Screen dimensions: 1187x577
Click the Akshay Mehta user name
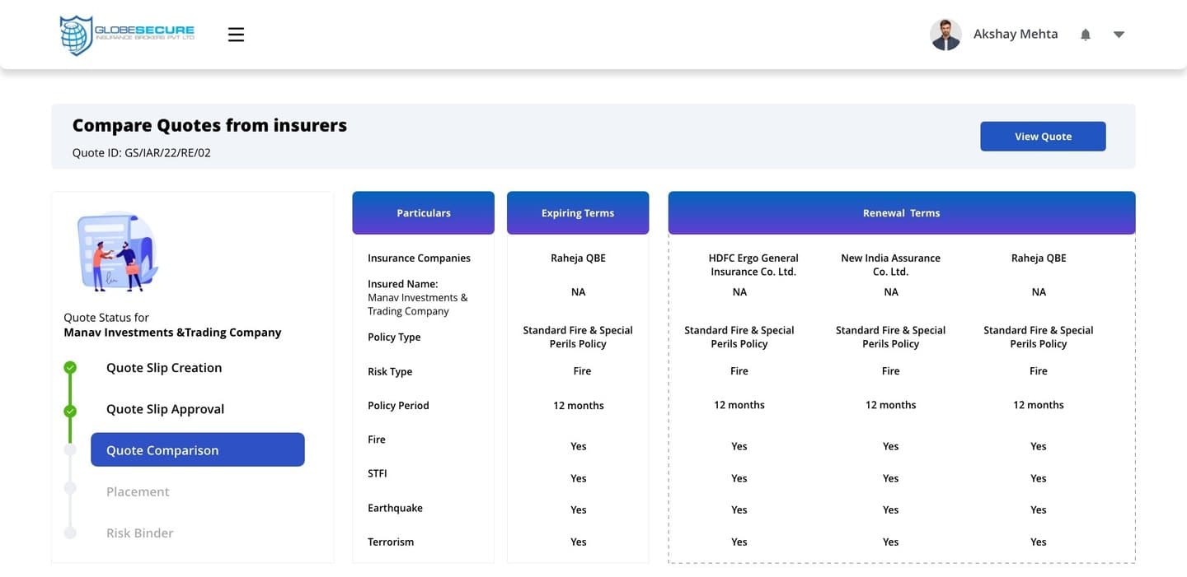coord(1016,34)
